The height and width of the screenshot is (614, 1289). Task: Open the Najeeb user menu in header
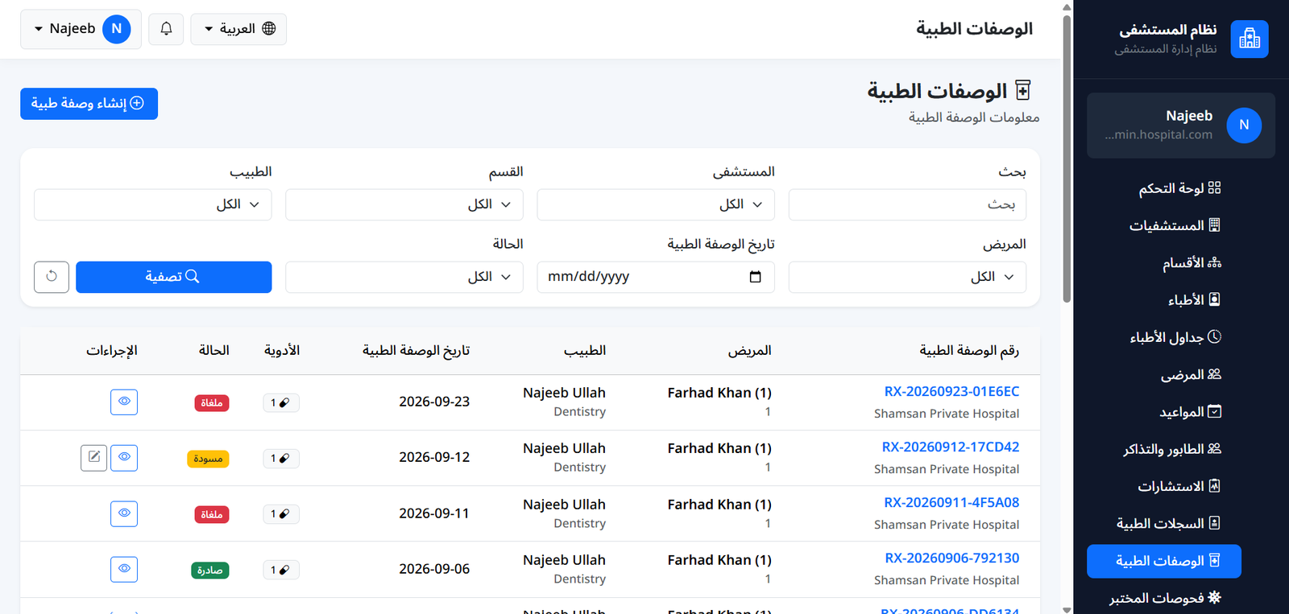click(81, 29)
